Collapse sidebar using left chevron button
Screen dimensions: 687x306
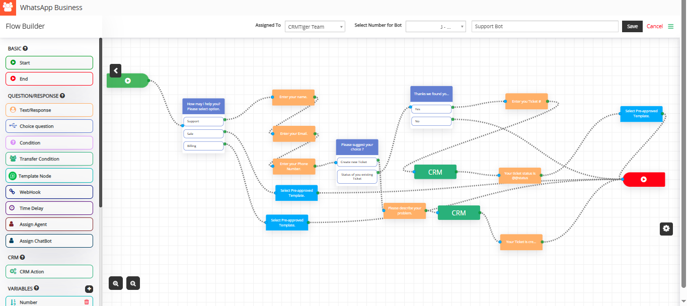pyautogui.click(x=115, y=71)
